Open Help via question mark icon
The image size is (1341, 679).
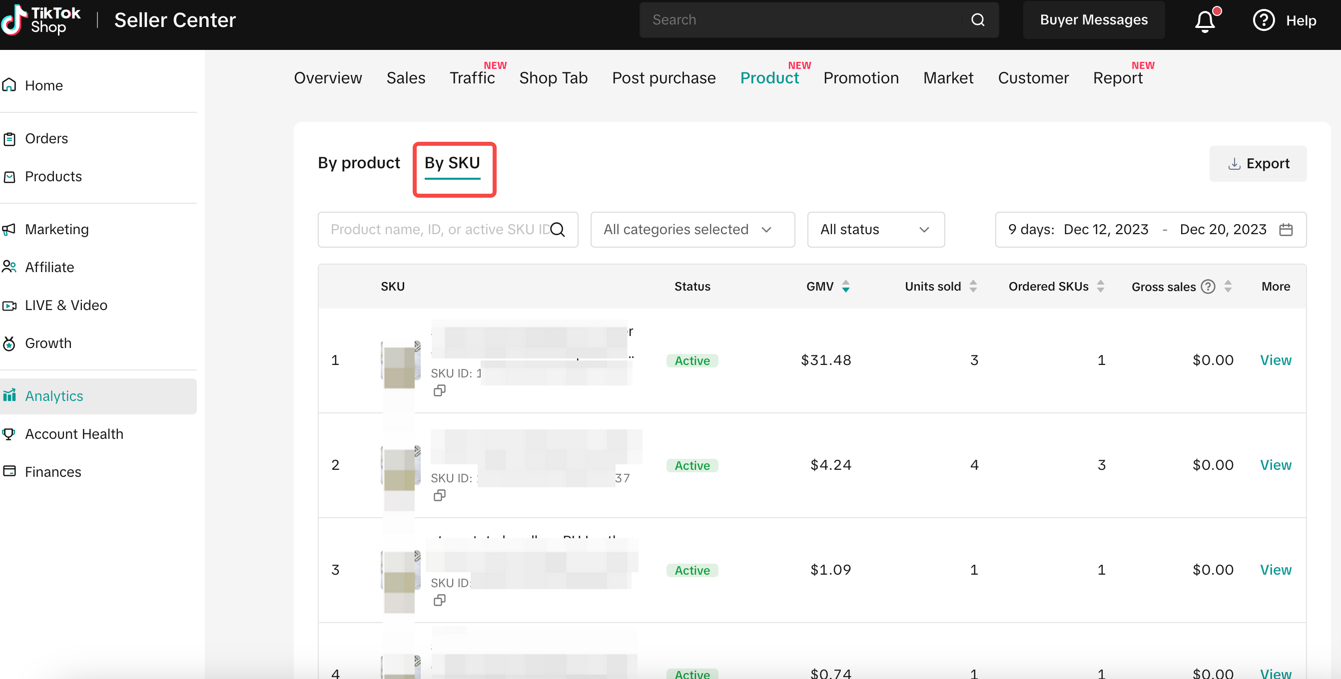click(x=1263, y=20)
